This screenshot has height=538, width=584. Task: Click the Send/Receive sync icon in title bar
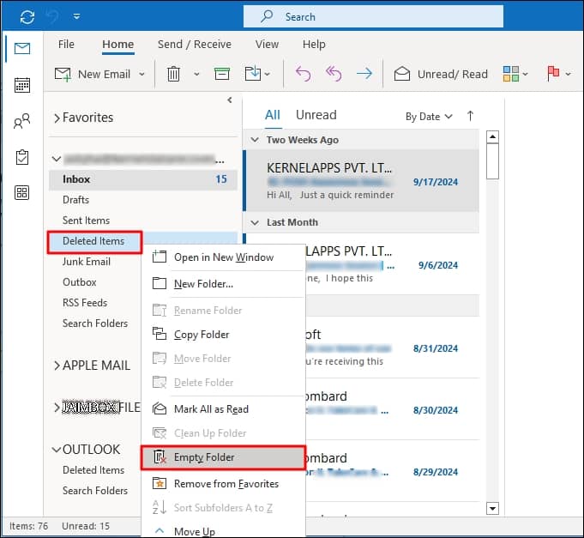tap(27, 17)
